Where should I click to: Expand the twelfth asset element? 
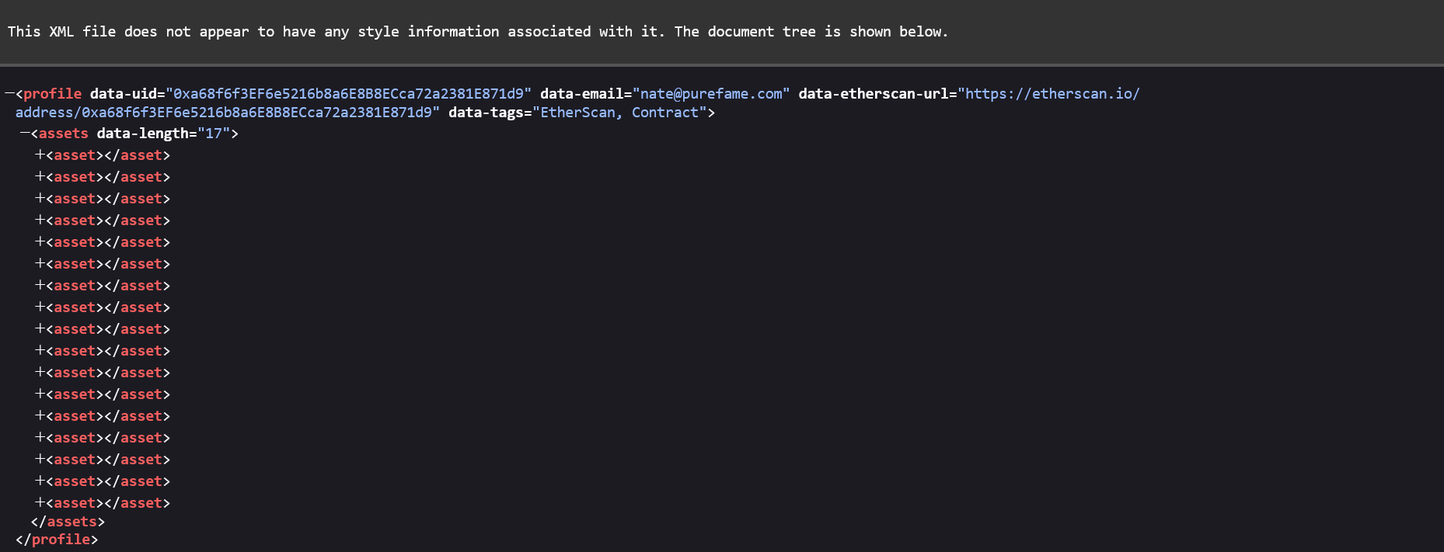tap(40, 394)
